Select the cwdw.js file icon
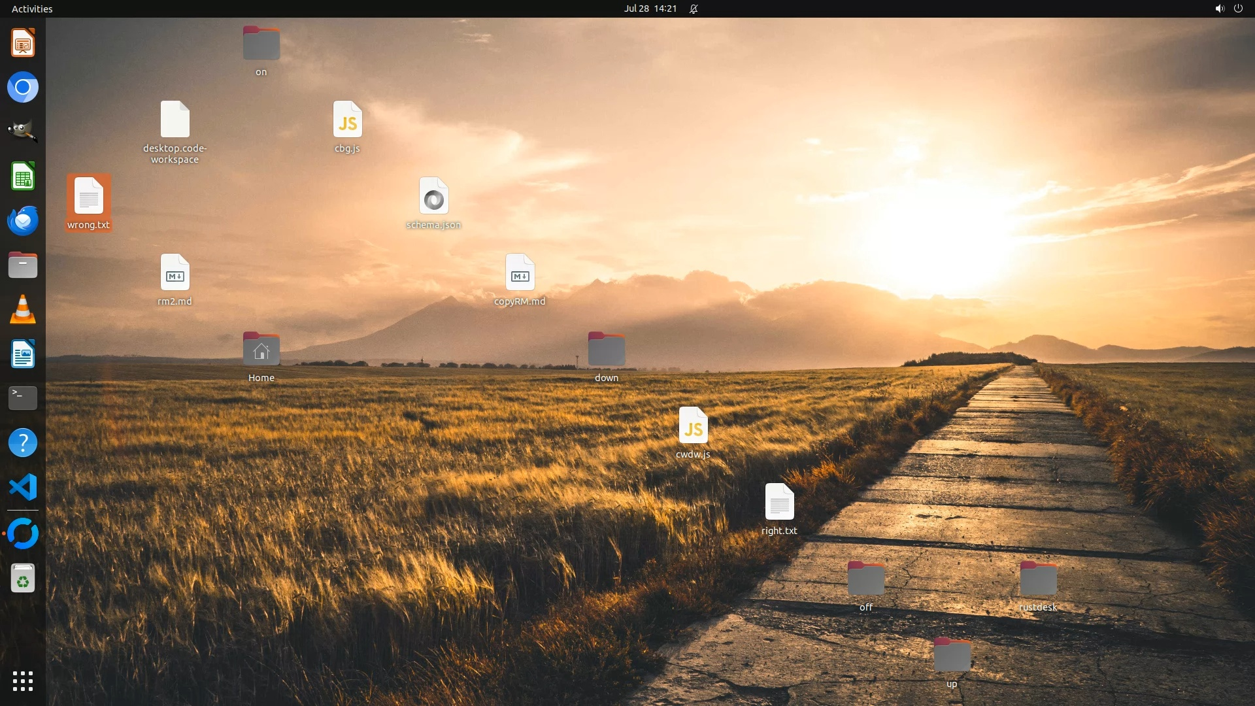The image size is (1255, 706). pos(693,426)
